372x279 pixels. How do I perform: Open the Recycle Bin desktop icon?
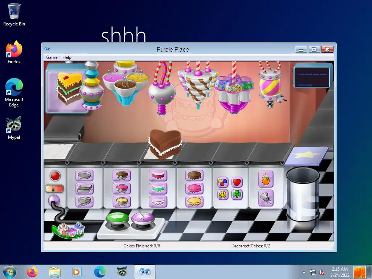(x=14, y=15)
